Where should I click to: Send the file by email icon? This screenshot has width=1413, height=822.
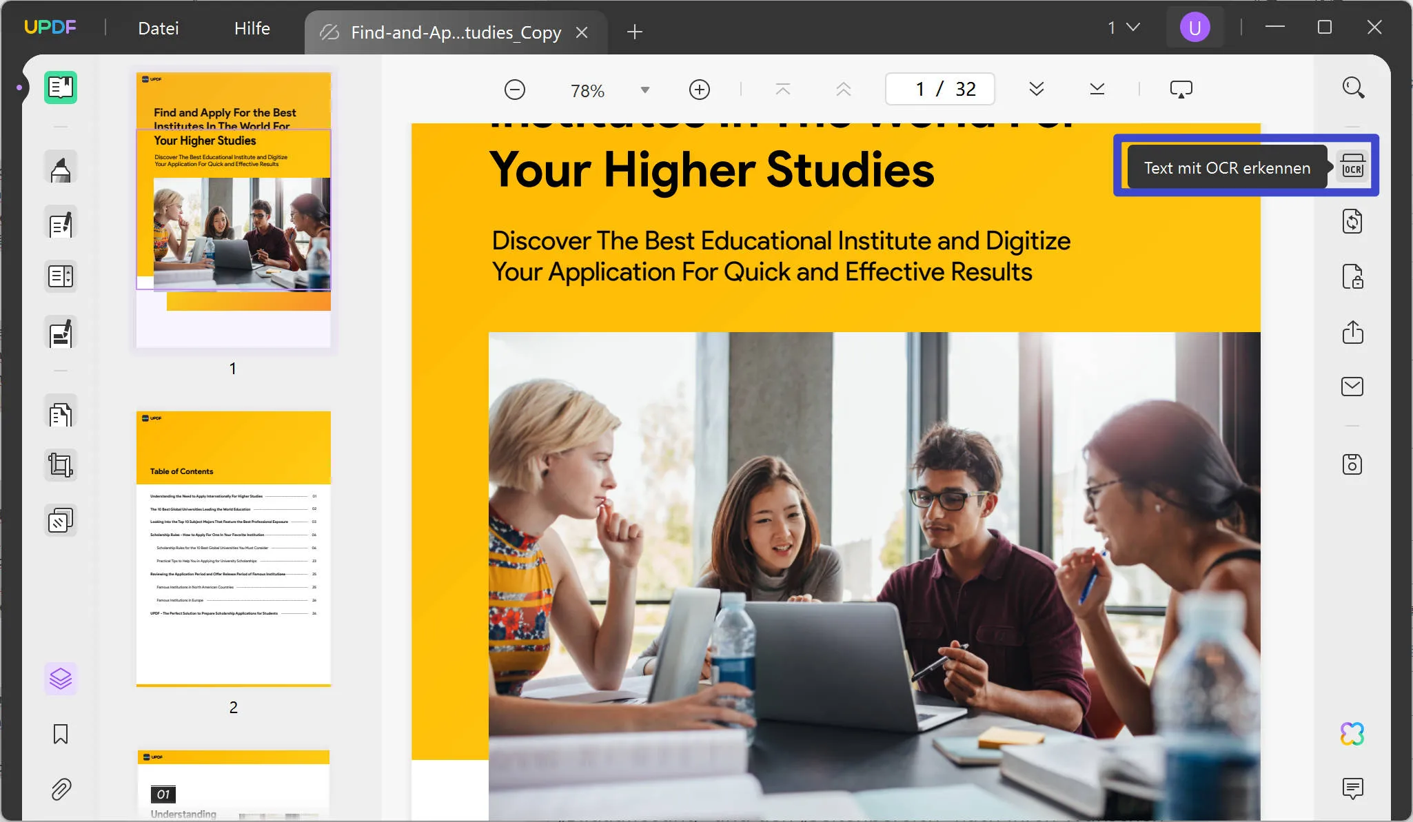(1352, 387)
